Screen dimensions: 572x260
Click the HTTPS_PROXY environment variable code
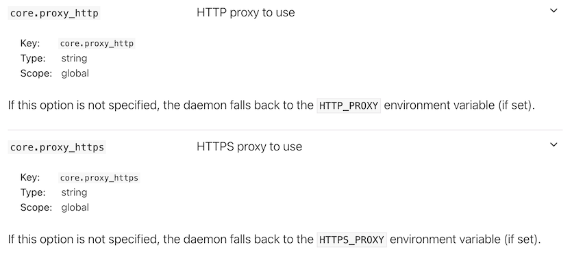tap(351, 239)
